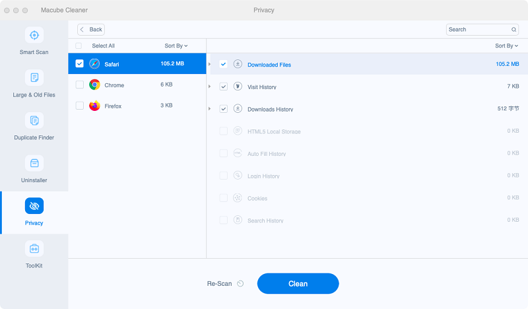Image resolution: width=528 pixels, height=309 pixels.
Task: Open Sort By dropdown in right panel
Action: coord(506,46)
